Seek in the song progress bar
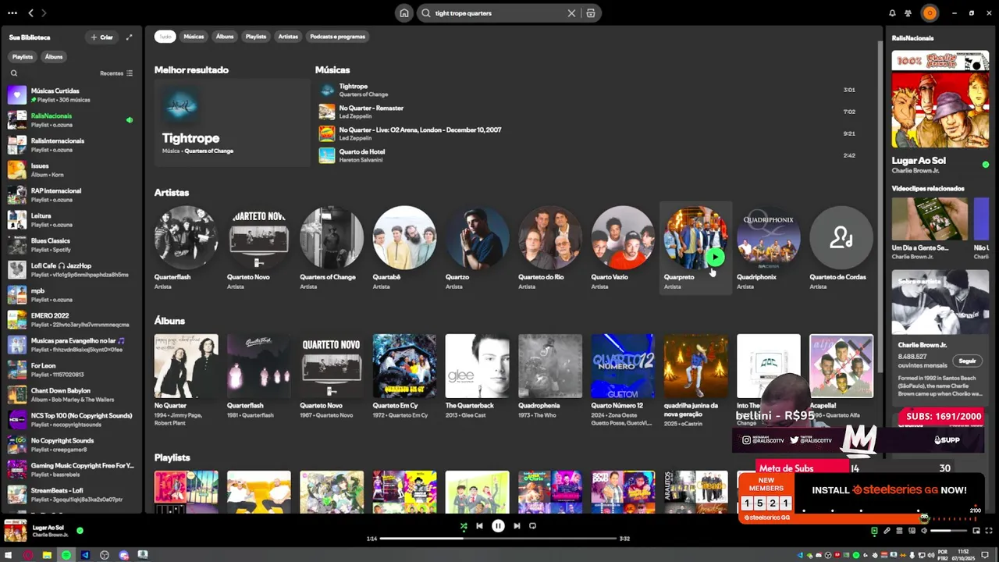This screenshot has width=999, height=562. coord(498,539)
